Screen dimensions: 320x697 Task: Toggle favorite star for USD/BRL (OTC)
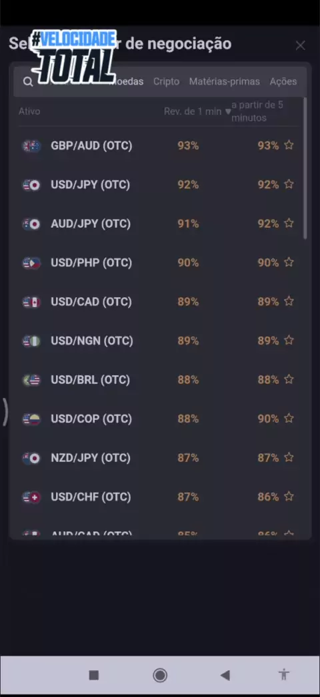pos(289,379)
